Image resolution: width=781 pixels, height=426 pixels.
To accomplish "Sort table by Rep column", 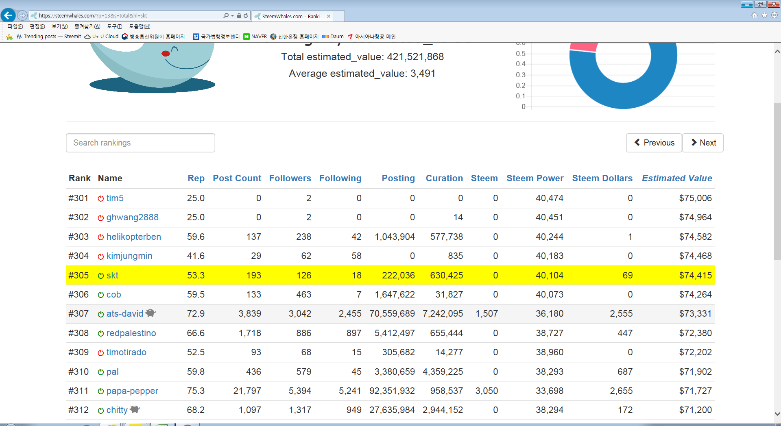I will coord(196,178).
